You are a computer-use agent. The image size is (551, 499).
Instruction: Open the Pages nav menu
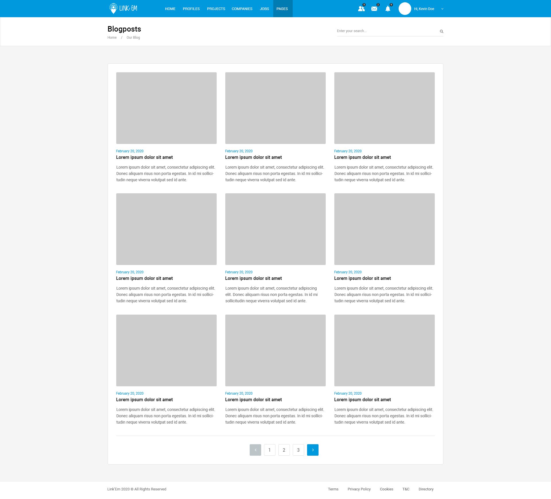click(x=282, y=9)
